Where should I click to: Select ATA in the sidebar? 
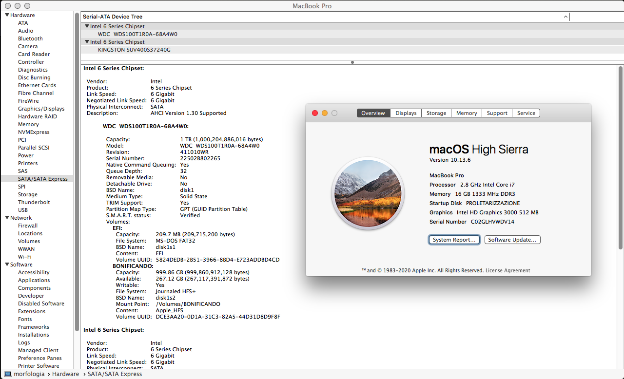coord(23,23)
